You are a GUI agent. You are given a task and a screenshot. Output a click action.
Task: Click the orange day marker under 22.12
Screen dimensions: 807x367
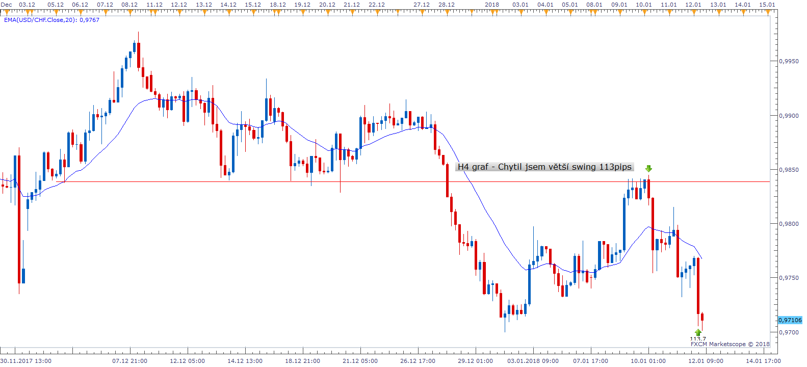coord(376,11)
